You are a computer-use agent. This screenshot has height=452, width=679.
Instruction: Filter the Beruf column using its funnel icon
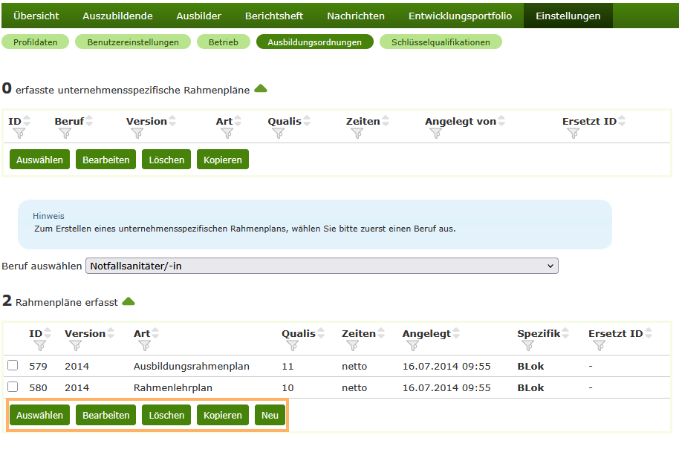click(x=65, y=132)
